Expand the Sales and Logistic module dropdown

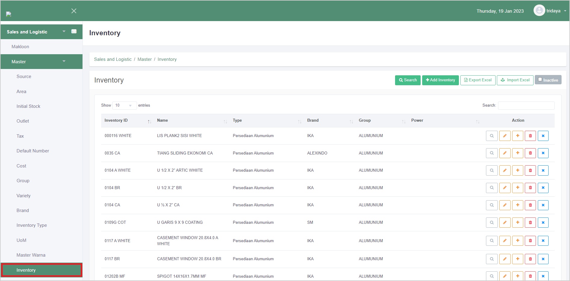(x=64, y=32)
